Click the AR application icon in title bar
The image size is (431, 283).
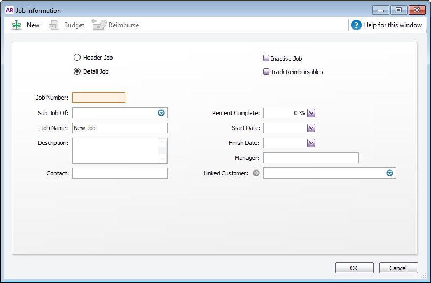pos(10,10)
